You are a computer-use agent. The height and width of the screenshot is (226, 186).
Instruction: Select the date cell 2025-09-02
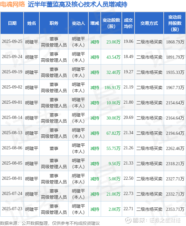(12, 87)
